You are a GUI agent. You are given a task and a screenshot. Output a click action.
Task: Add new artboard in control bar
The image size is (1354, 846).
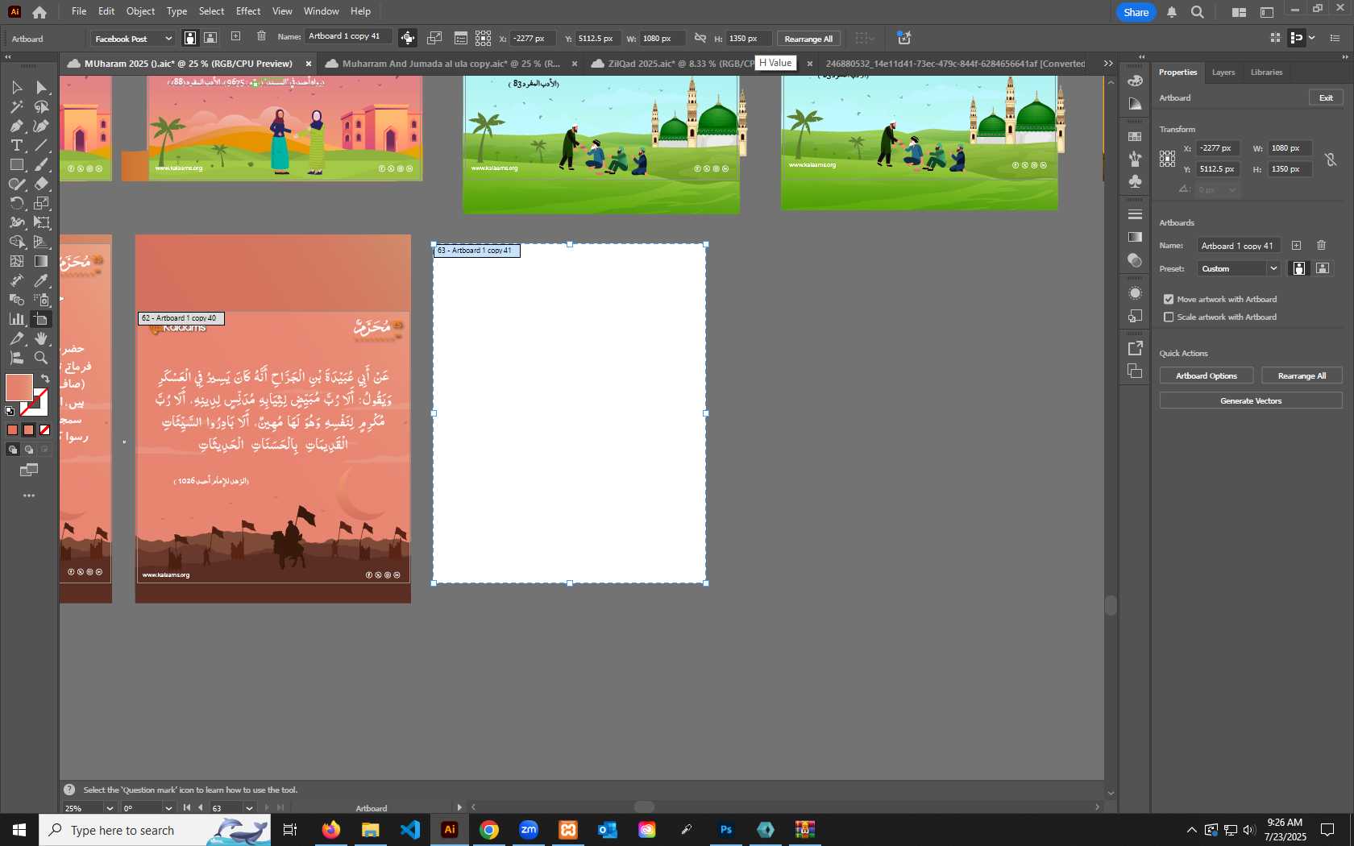235,36
